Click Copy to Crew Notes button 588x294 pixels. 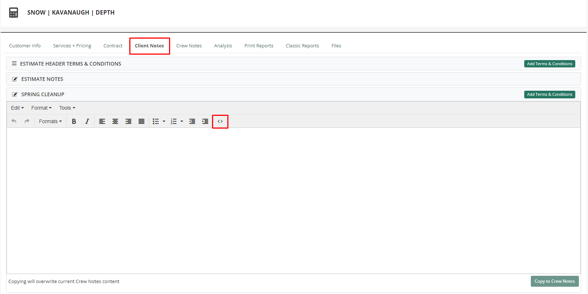coord(554,281)
